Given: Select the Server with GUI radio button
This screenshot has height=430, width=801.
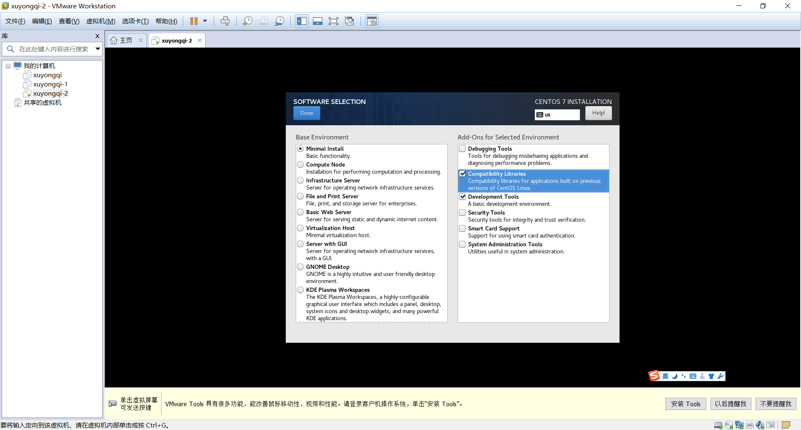Looking at the screenshot, I should [300, 244].
